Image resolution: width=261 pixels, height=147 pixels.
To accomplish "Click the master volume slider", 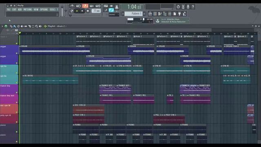I will [x=62, y=11].
